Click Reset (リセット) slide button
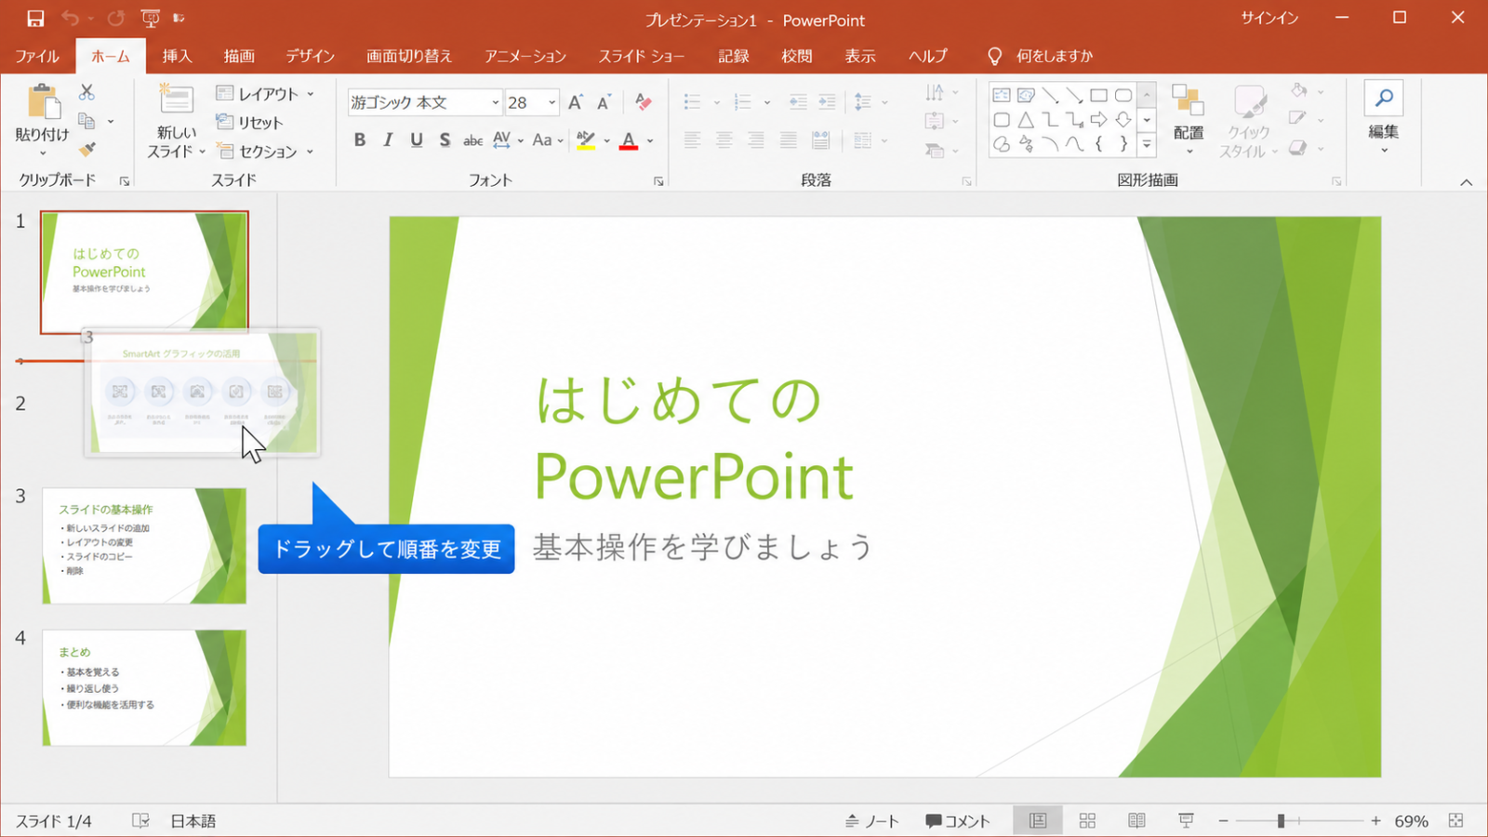 click(x=249, y=123)
